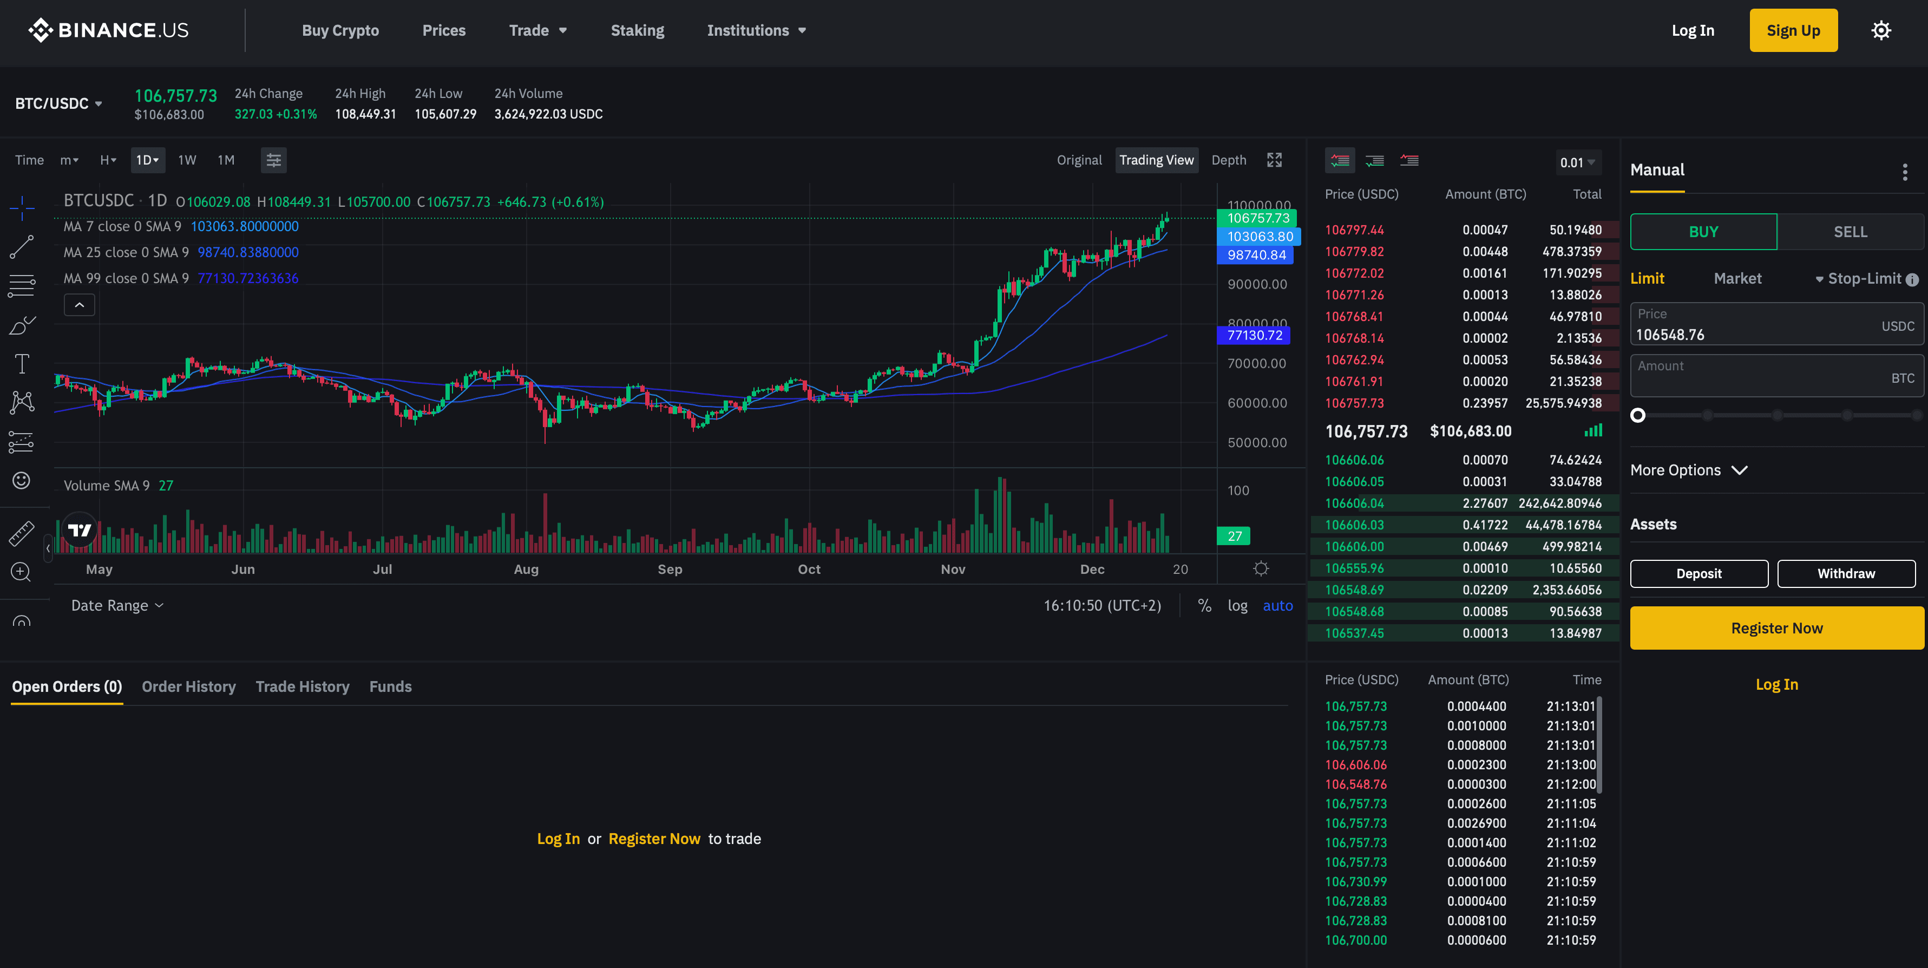Open the emoji icons tool
This screenshot has height=968, width=1928.
pyautogui.click(x=22, y=480)
